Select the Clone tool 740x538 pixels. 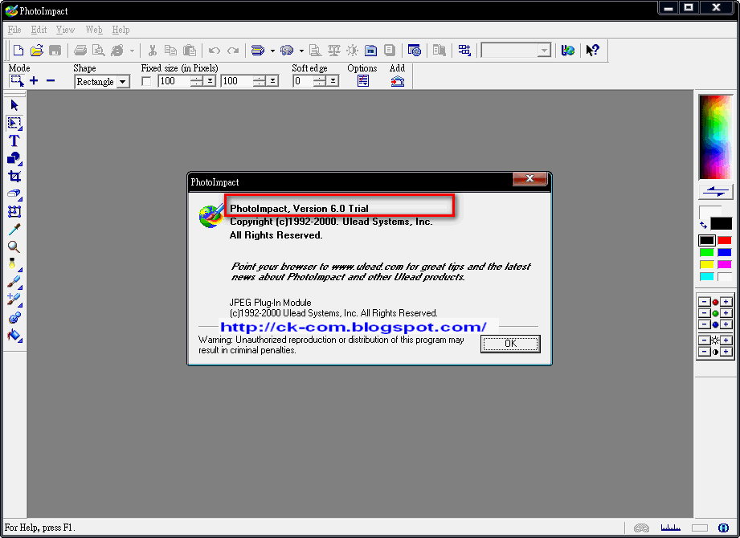[14, 318]
